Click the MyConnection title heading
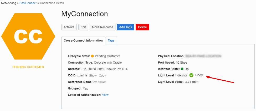This screenshot has height=111, width=256. (x=84, y=14)
